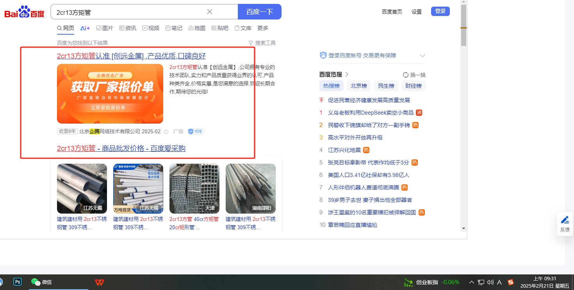Open the first 江苏无锡 steel pipe thumbnail

click(82, 189)
